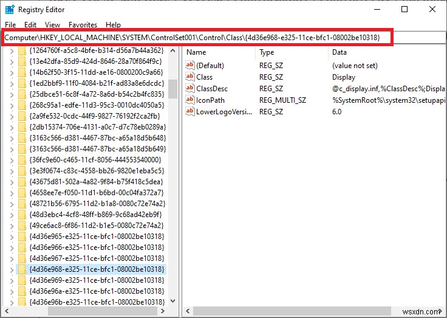Click the values pane horizontal scrollbar thumb

click(x=292, y=311)
